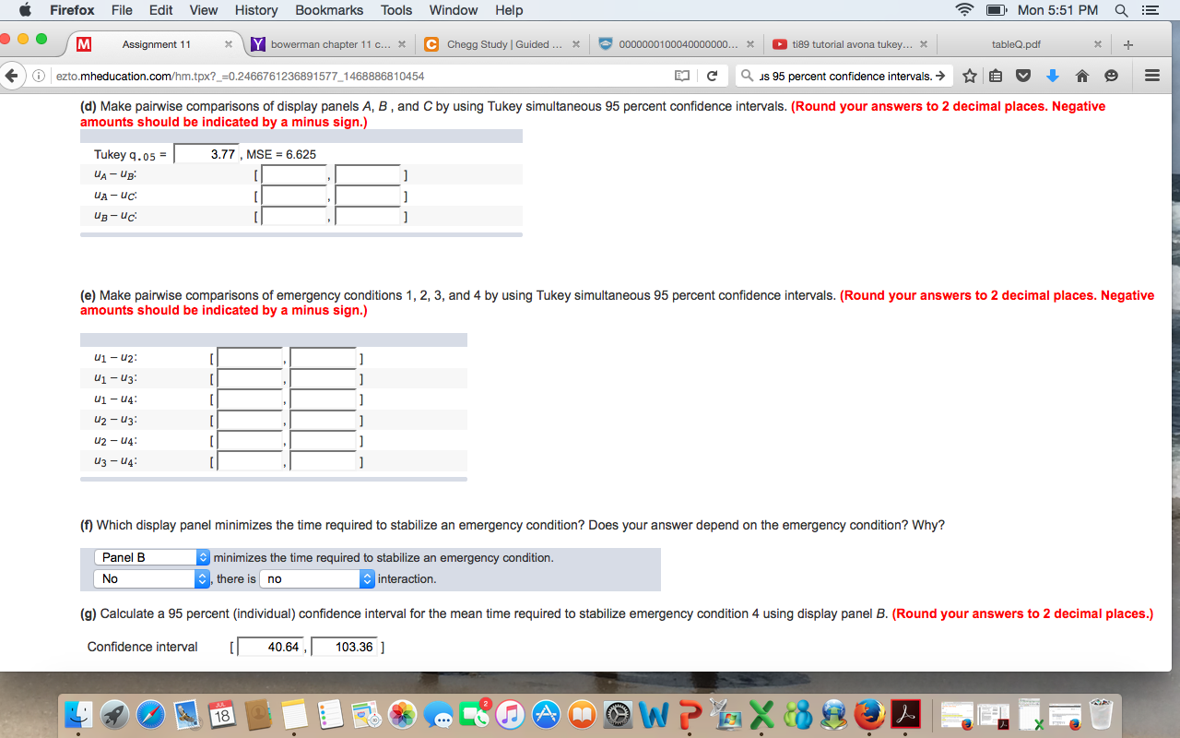1180x738 pixels.
Task: Open the Trash in the dock
Action: click(1100, 714)
